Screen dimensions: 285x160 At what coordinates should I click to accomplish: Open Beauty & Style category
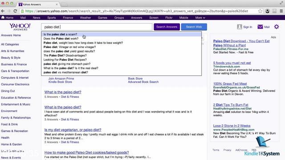click(x=11, y=58)
